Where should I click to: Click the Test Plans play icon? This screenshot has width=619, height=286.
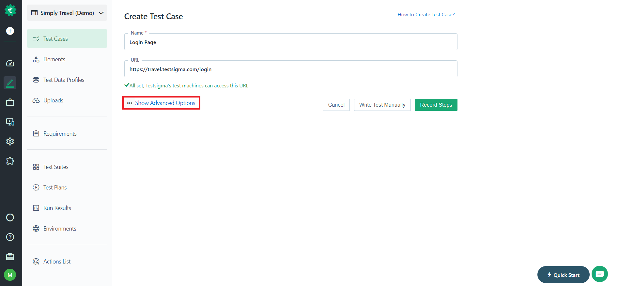(x=36, y=188)
